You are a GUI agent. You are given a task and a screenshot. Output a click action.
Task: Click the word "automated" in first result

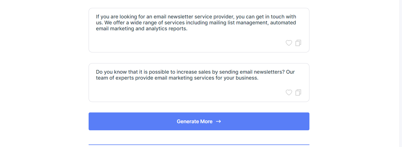tap(283, 23)
